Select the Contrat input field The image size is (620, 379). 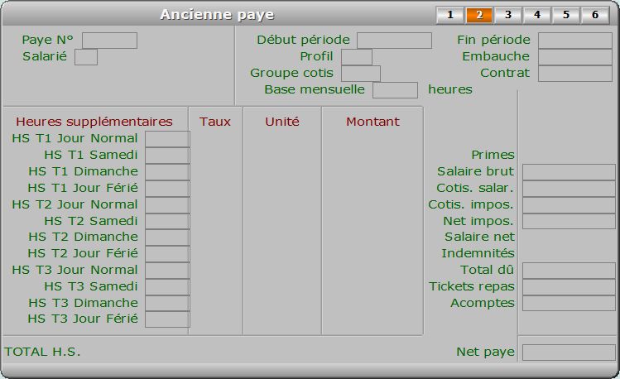[575, 74]
